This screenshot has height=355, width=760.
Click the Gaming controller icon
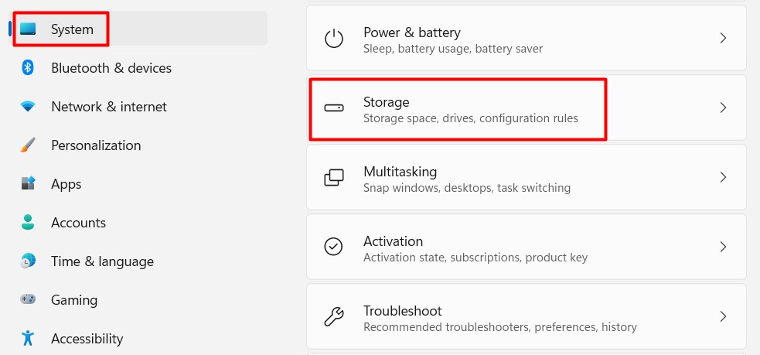coord(28,300)
